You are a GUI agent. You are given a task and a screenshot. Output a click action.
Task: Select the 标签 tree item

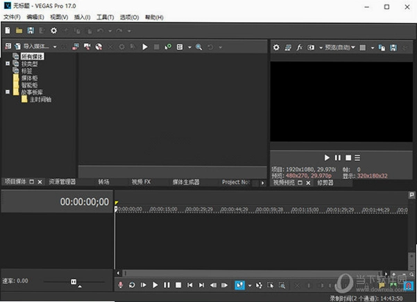pyautogui.click(x=26, y=71)
